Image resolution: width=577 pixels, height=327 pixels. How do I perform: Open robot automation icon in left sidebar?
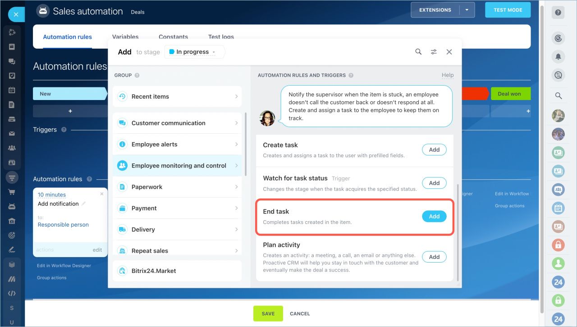click(x=12, y=206)
